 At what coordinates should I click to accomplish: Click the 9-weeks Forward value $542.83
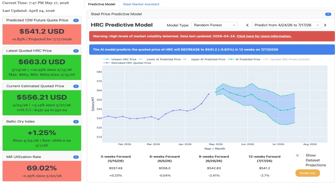[x=214, y=168]
